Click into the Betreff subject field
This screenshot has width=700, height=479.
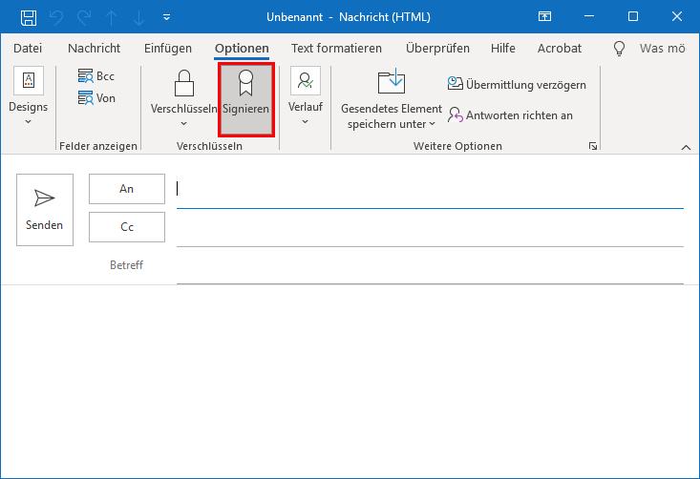(x=430, y=267)
